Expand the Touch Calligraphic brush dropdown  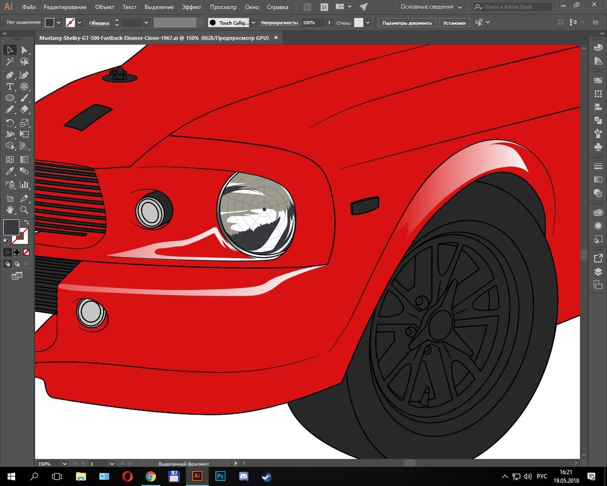[x=253, y=23]
